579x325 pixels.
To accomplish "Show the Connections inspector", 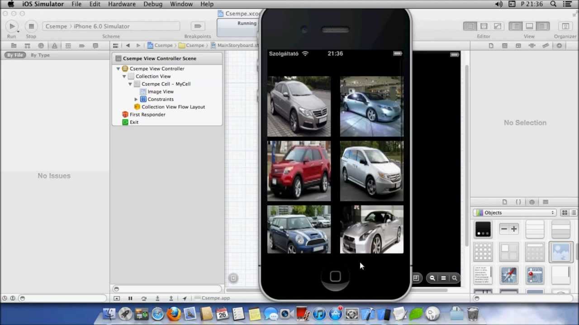I will tap(559, 46).
